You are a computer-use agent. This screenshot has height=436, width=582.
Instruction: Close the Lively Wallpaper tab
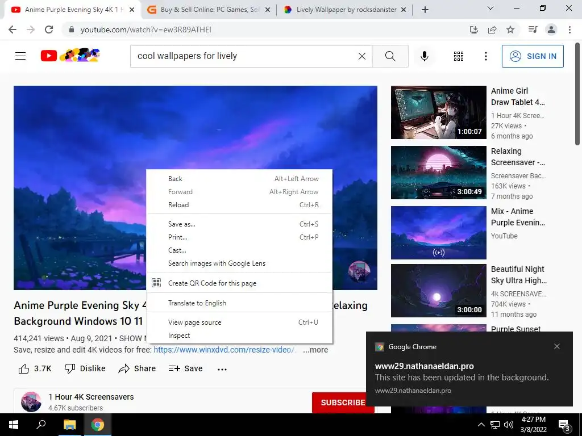tap(404, 10)
